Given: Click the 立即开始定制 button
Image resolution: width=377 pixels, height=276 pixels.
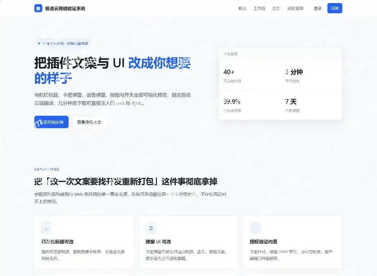Looking at the screenshot, I should click(51, 122).
